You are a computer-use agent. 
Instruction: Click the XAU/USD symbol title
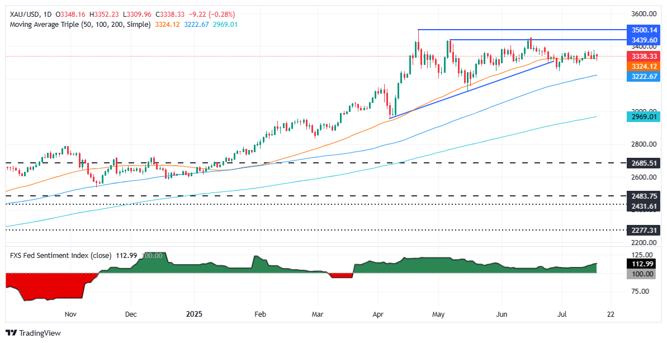[21, 15]
